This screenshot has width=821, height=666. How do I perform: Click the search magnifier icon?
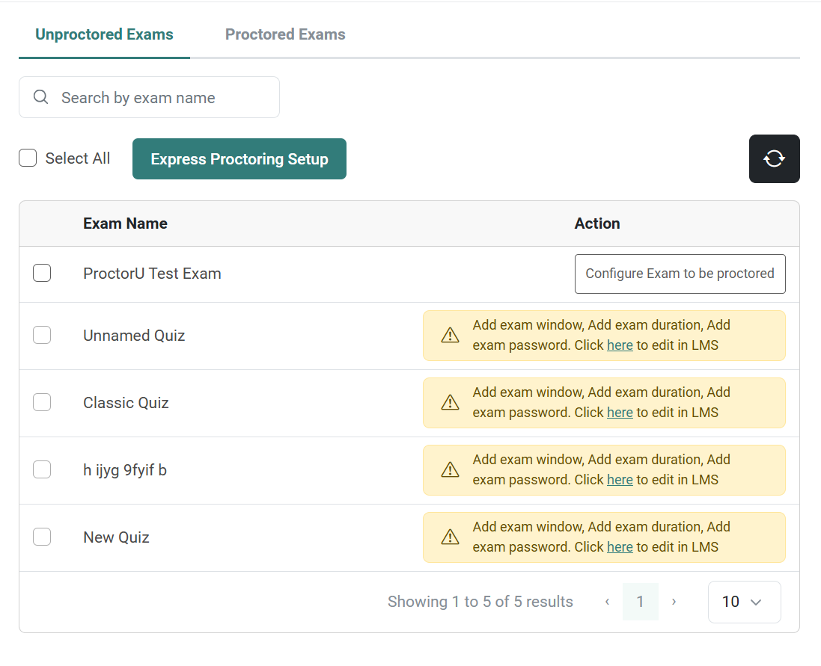[x=42, y=97]
